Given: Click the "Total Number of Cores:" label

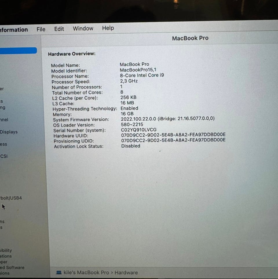Looking at the screenshot, I should (77, 93).
